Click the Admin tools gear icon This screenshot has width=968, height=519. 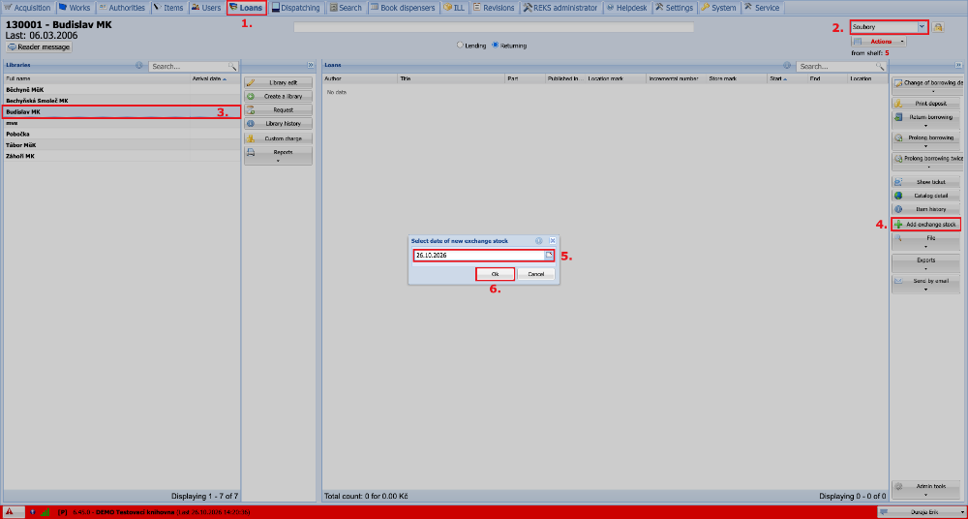click(x=899, y=487)
